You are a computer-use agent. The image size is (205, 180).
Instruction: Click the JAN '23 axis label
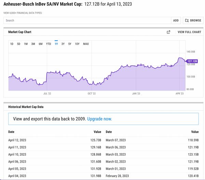click(x=136, y=94)
